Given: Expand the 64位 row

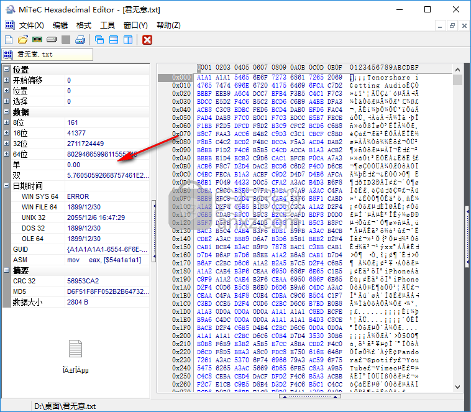Looking at the screenshot, I should point(7,154).
